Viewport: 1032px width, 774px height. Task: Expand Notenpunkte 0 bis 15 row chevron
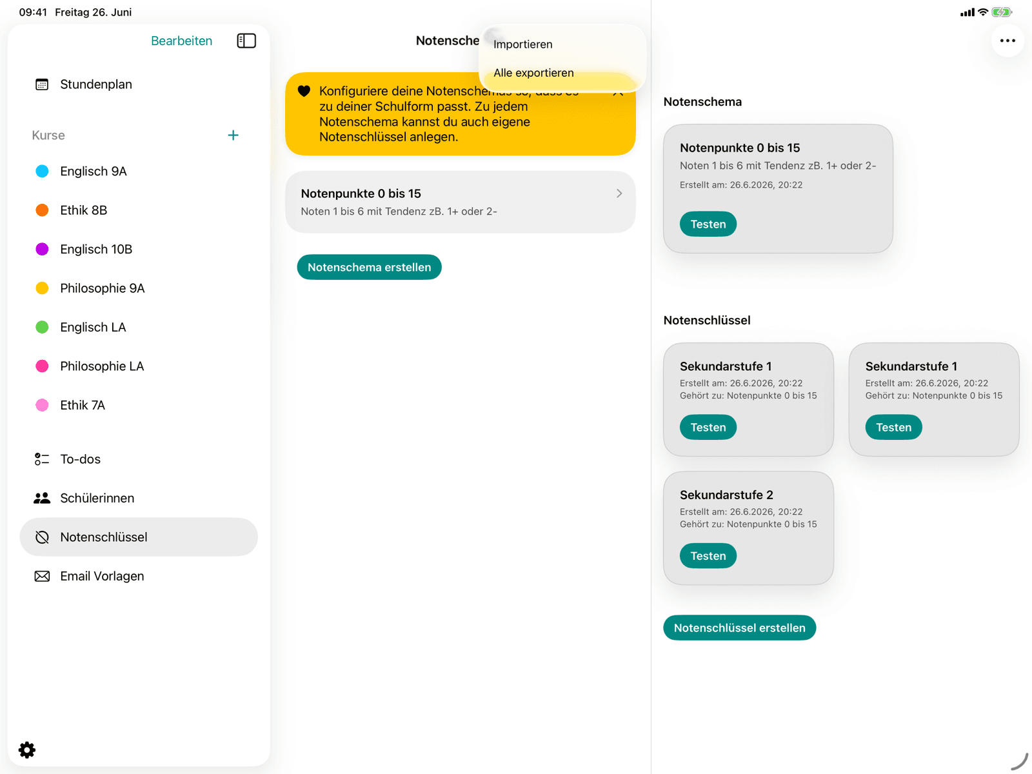pos(619,193)
